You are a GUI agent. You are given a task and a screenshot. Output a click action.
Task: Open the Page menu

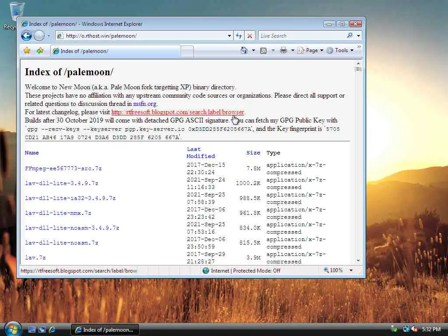click(310, 50)
